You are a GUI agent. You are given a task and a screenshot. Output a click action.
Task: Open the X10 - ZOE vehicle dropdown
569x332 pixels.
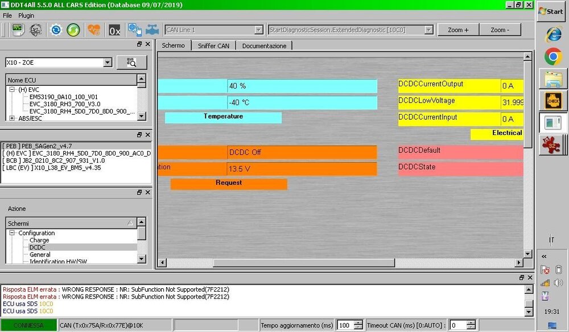click(x=108, y=62)
